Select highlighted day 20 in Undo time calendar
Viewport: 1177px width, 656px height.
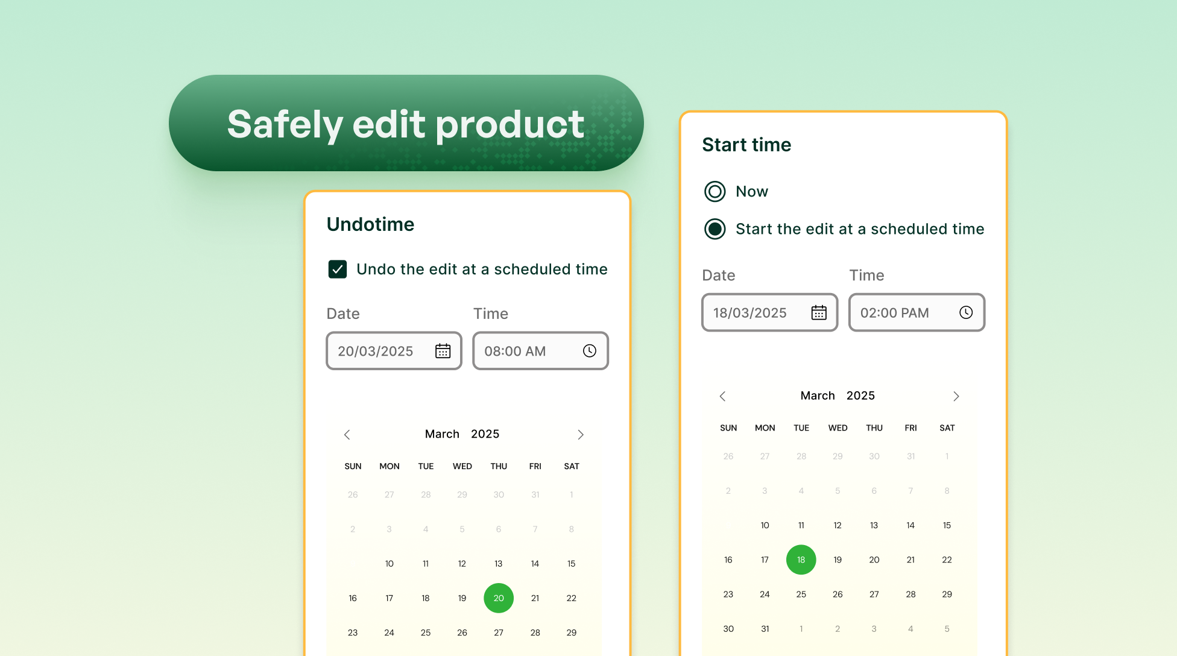(x=499, y=598)
